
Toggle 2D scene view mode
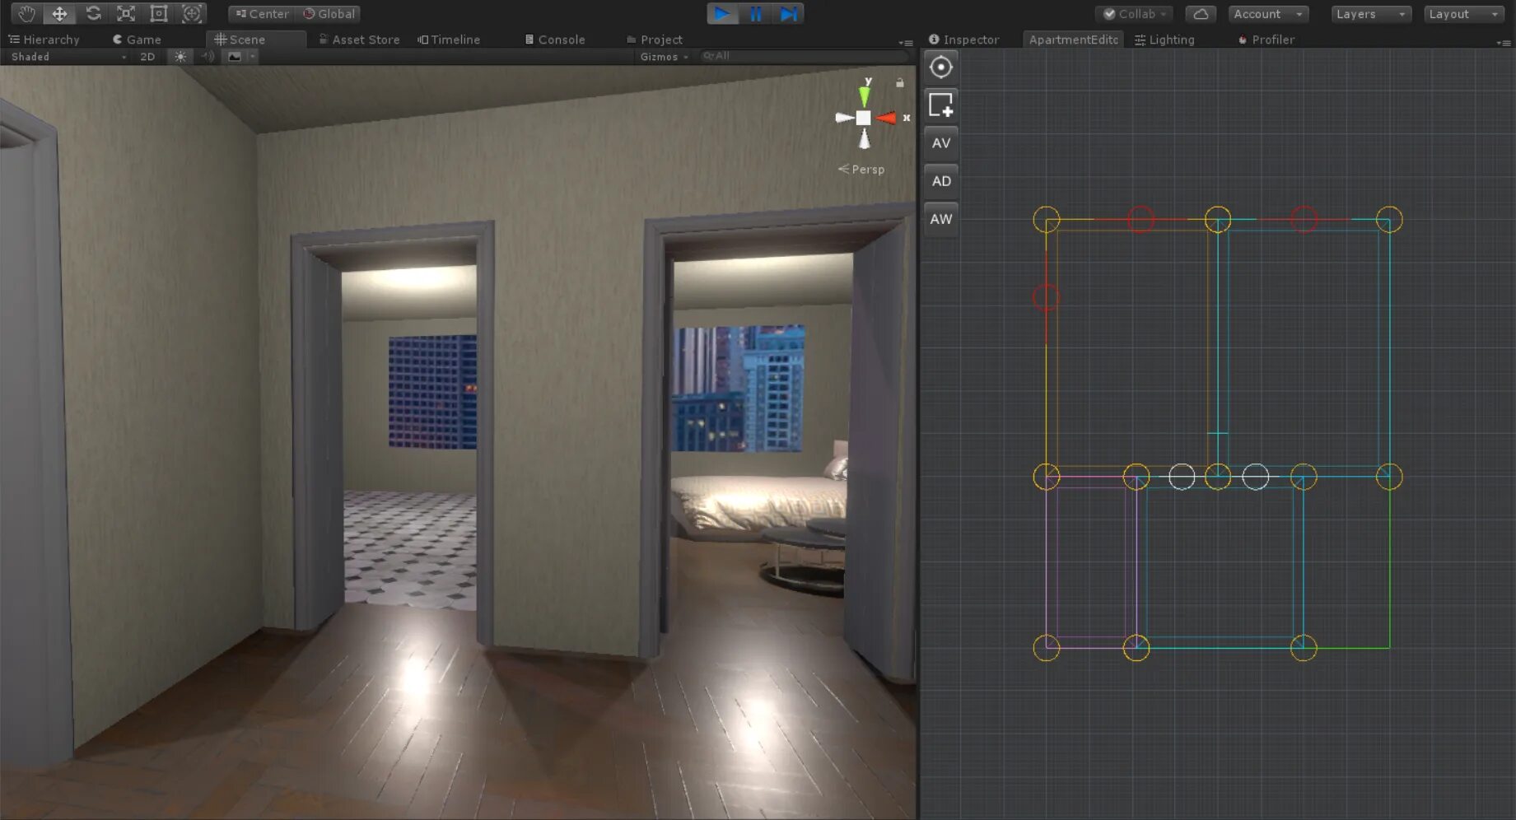point(147,57)
